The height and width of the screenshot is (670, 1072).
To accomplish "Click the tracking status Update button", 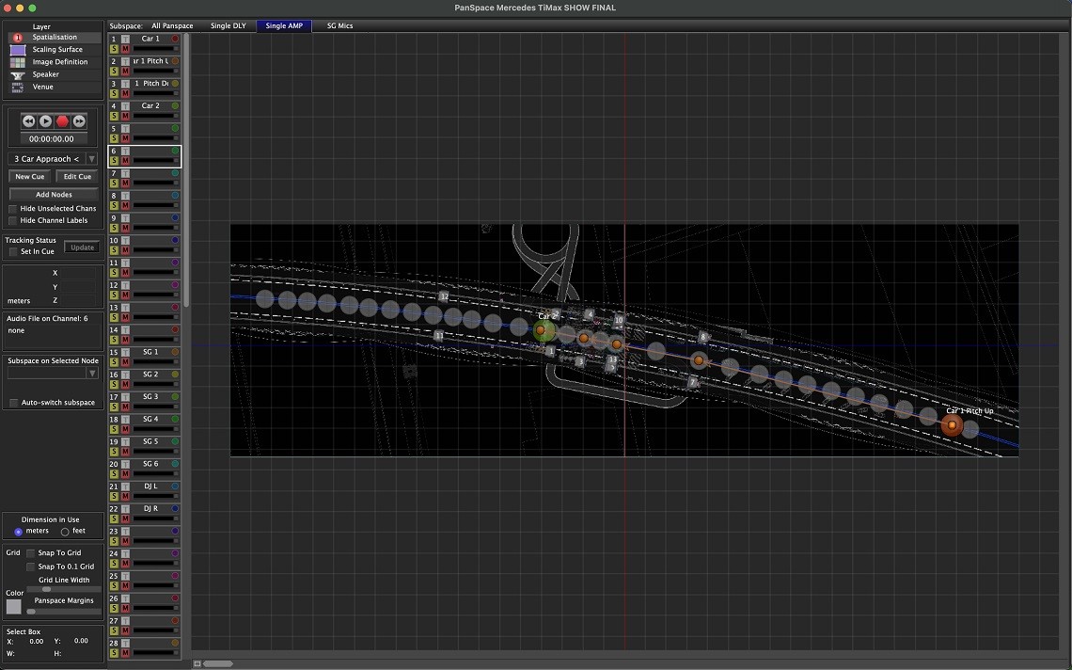I will [82, 247].
